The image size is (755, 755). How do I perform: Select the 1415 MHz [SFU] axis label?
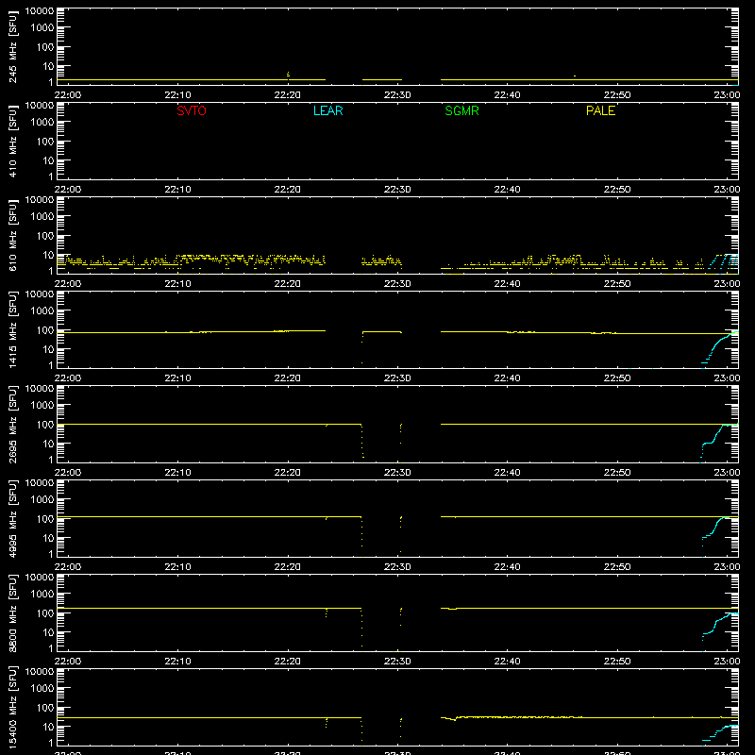(x=12, y=329)
